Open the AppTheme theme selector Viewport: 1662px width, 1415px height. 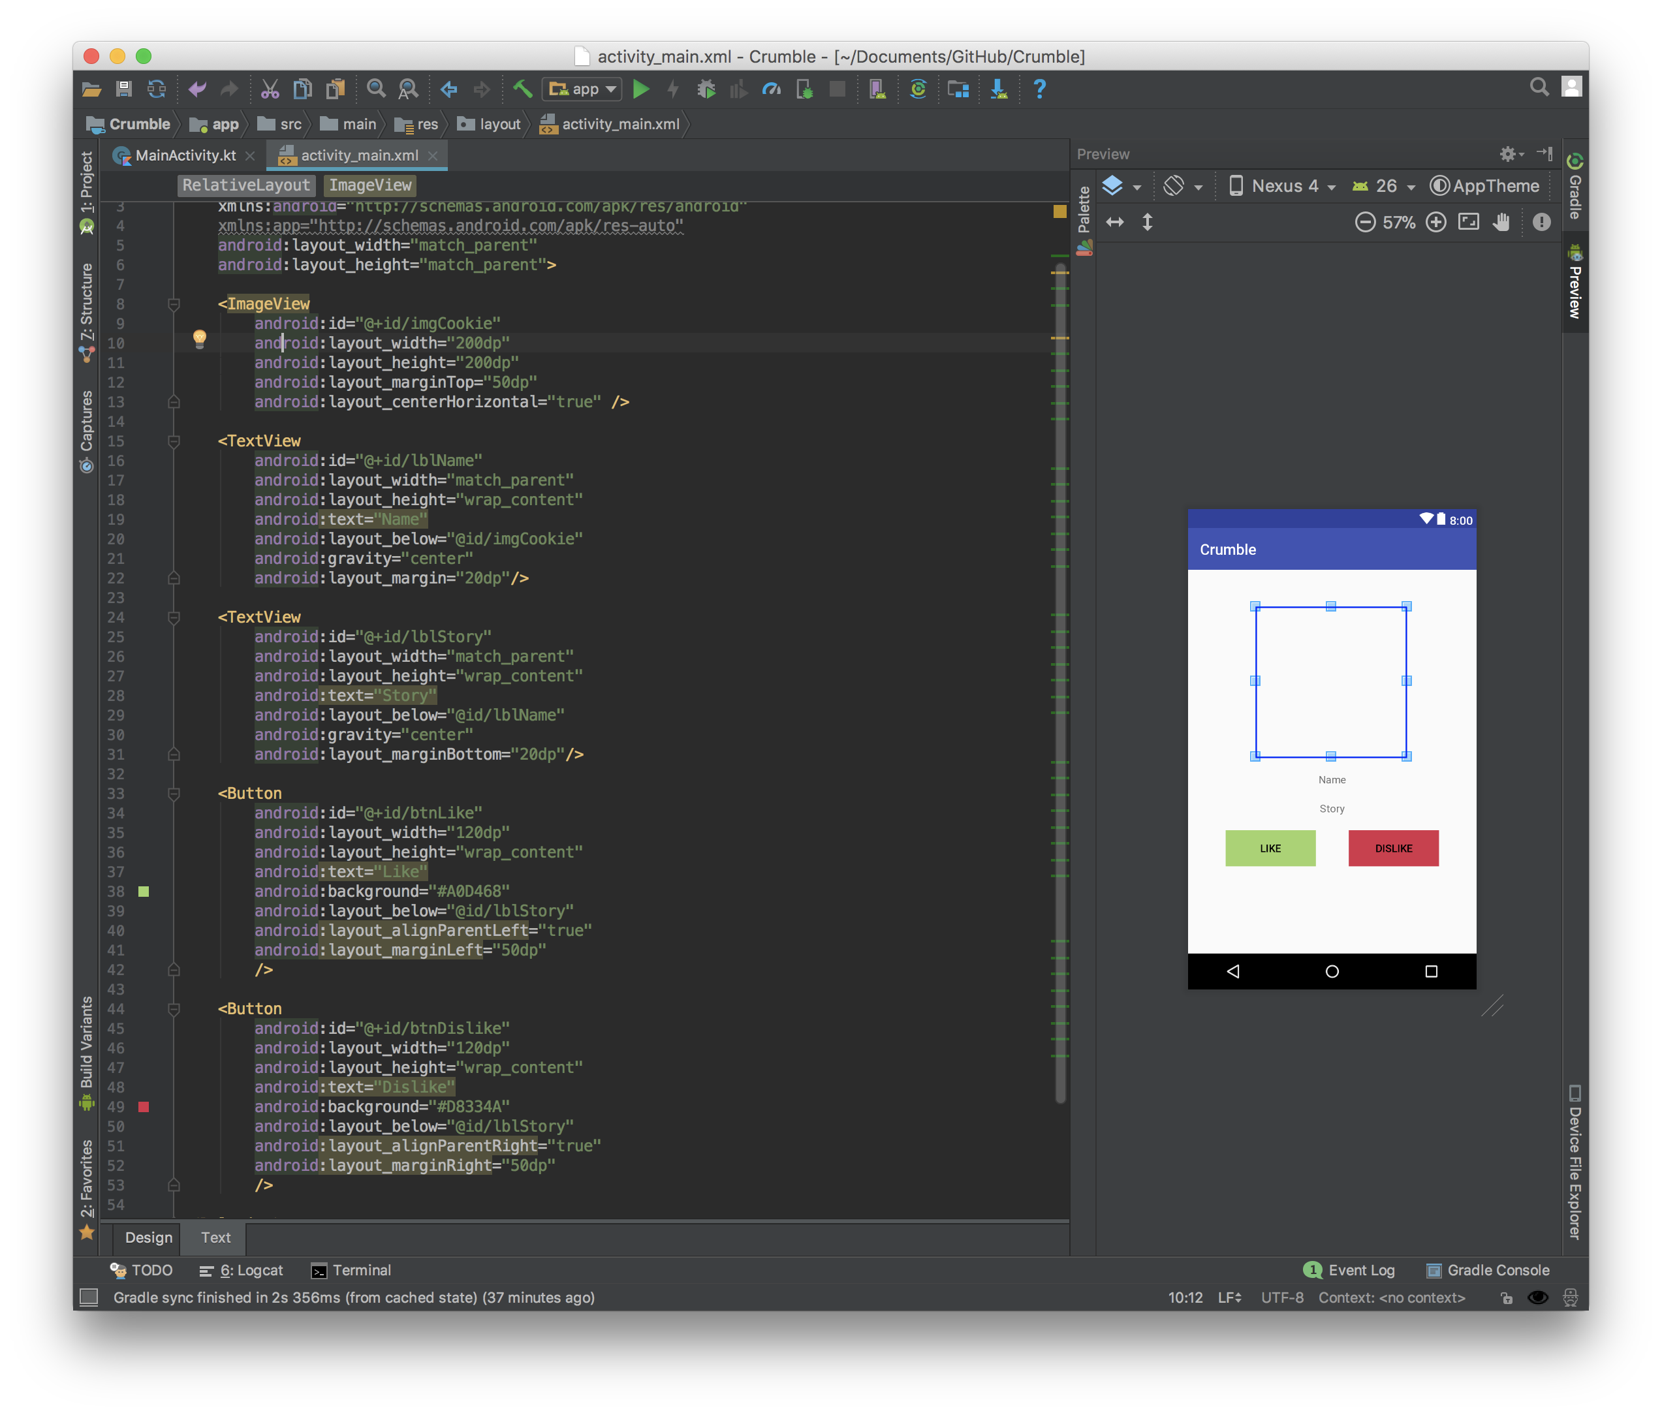[1484, 186]
